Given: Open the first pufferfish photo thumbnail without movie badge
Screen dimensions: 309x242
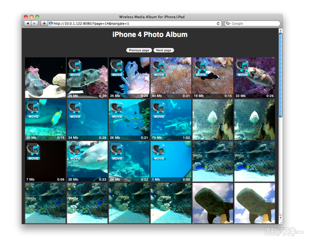Looking at the screenshot, I should click(x=45, y=78).
